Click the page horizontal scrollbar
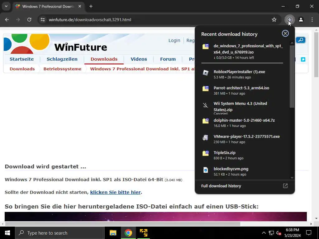The width and height of the screenshot is (319, 239). click(122, 224)
